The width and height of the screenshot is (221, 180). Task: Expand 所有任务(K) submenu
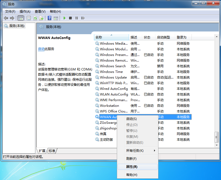(x=138, y=151)
